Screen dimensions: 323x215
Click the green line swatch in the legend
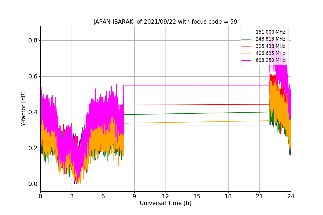click(x=246, y=39)
